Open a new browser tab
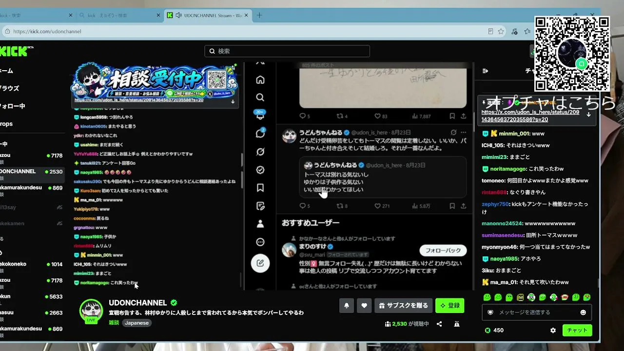Image resolution: width=624 pixels, height=351 pixels. coord(259,15)
